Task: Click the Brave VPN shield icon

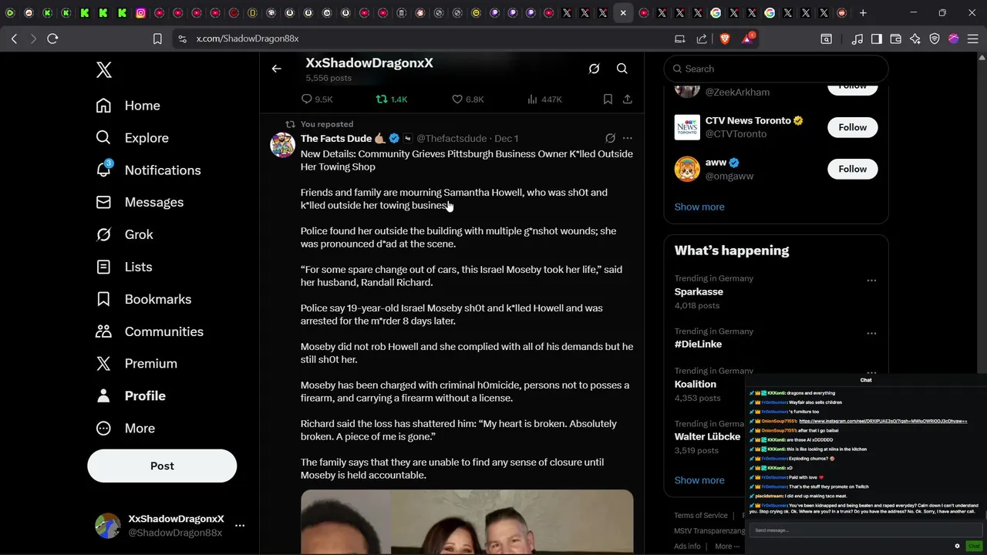Action: [935, 39]
